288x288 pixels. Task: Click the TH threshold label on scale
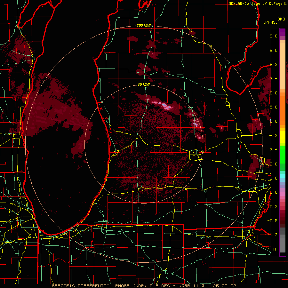click(x=275, y=249)
